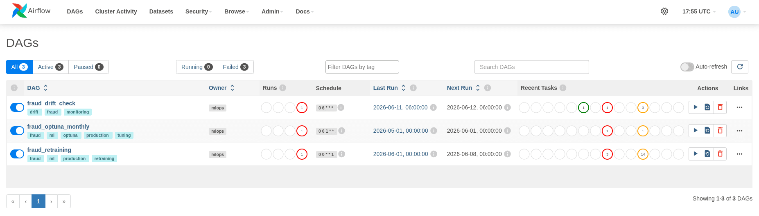Sort the table by Next Run column
Viewport: 759px width, 216px height.
pos(463,88)
